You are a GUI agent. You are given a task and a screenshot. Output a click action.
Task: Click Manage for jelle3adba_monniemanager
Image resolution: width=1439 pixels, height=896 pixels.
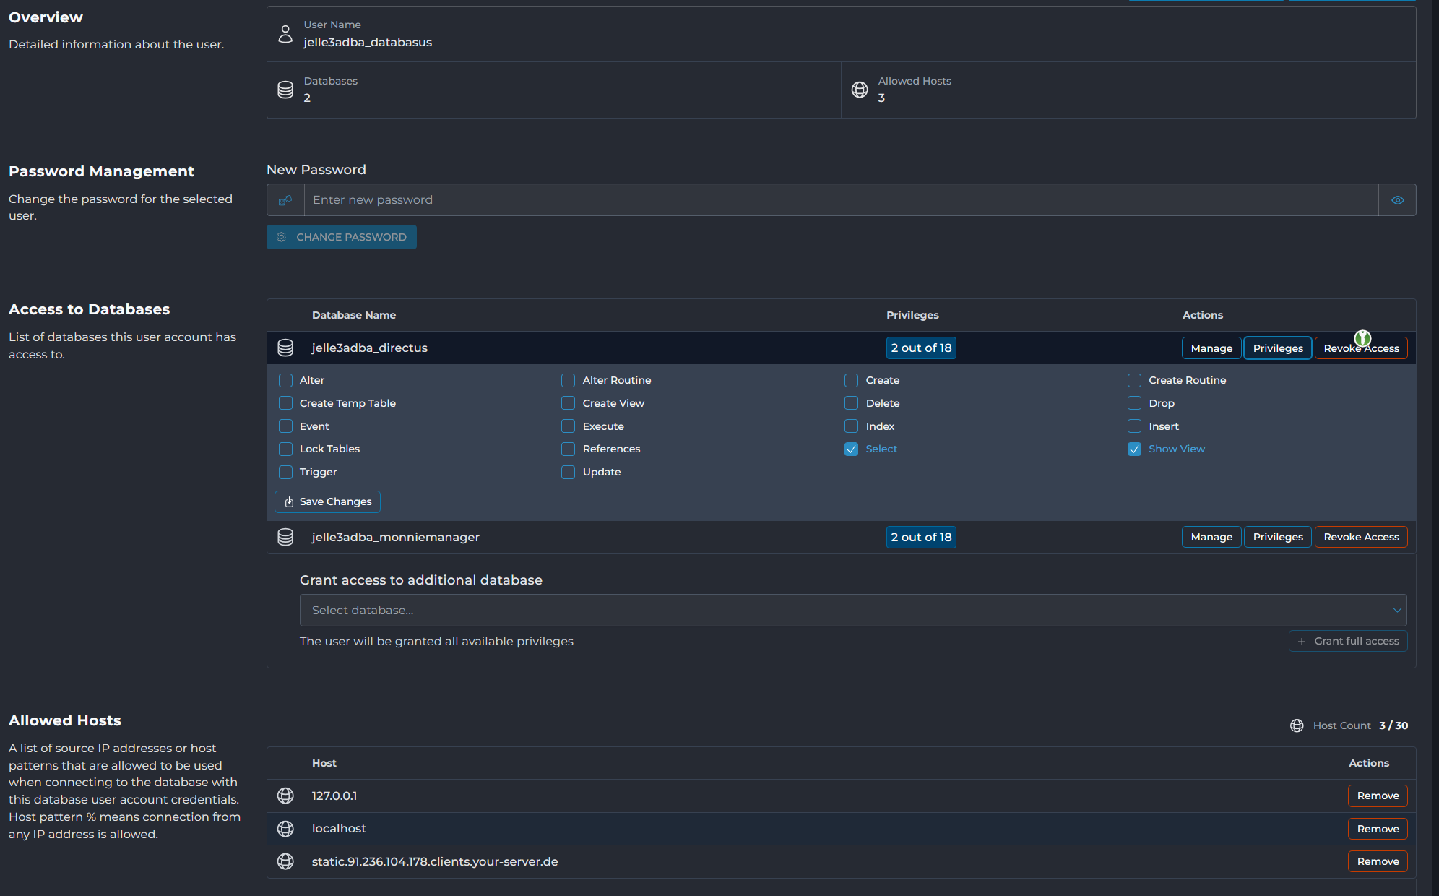tap(1211, 537)
